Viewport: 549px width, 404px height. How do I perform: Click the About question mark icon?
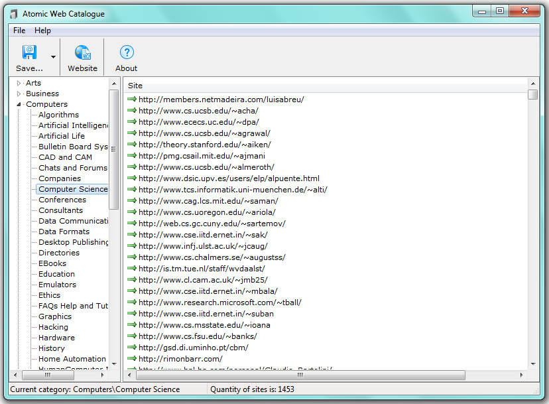pos(127,52)
